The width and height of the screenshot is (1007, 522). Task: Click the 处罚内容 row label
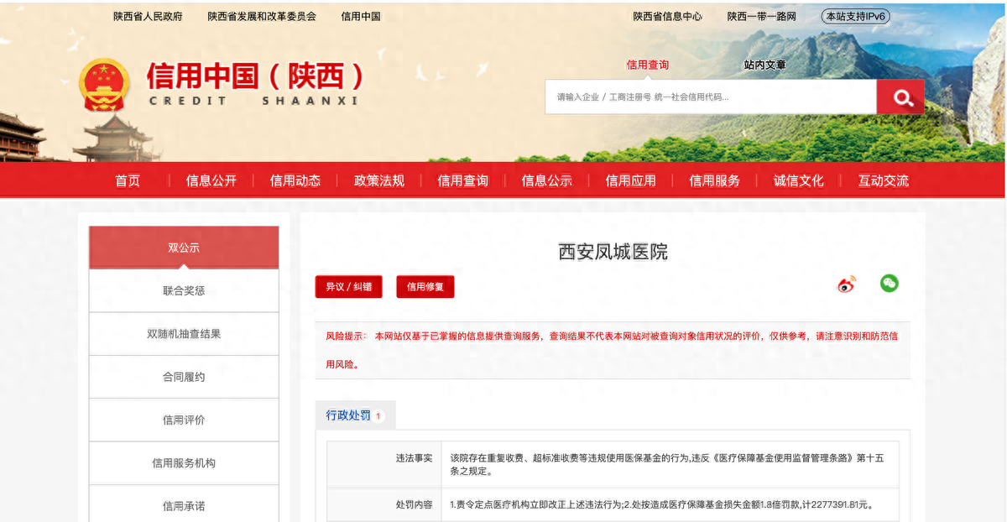coord(415,504)
